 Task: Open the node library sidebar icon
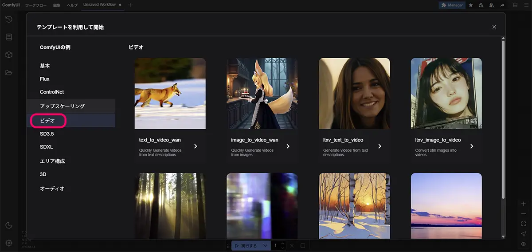9,37
